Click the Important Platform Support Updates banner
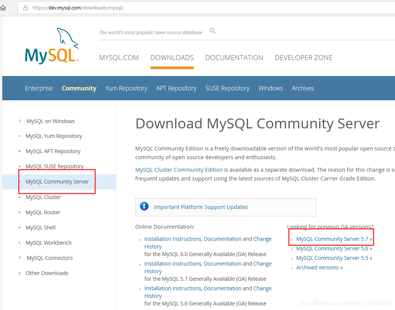This screenshot has height=310, width=395. coord(201,207)
